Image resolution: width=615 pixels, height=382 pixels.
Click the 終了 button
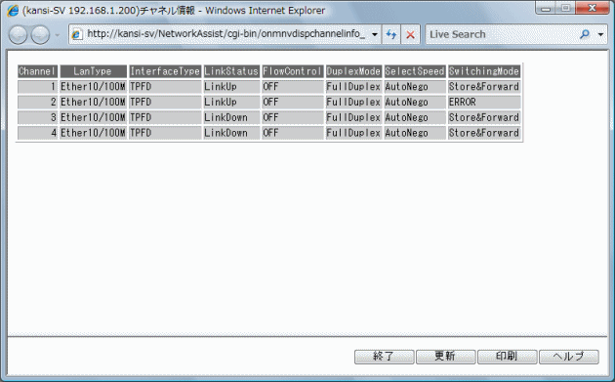384,357
